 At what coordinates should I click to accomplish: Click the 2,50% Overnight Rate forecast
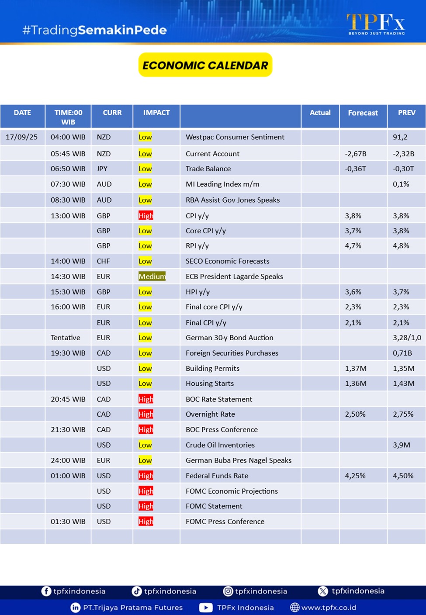coord(355,414)
